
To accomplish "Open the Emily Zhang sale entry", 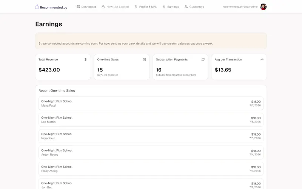I will 151,169.
